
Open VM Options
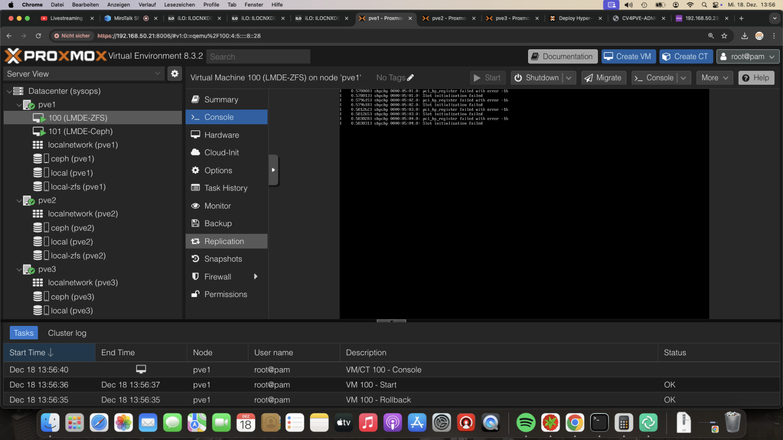tap(227, 170)
